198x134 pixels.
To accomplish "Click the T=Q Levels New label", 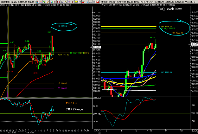I will 170,9.
